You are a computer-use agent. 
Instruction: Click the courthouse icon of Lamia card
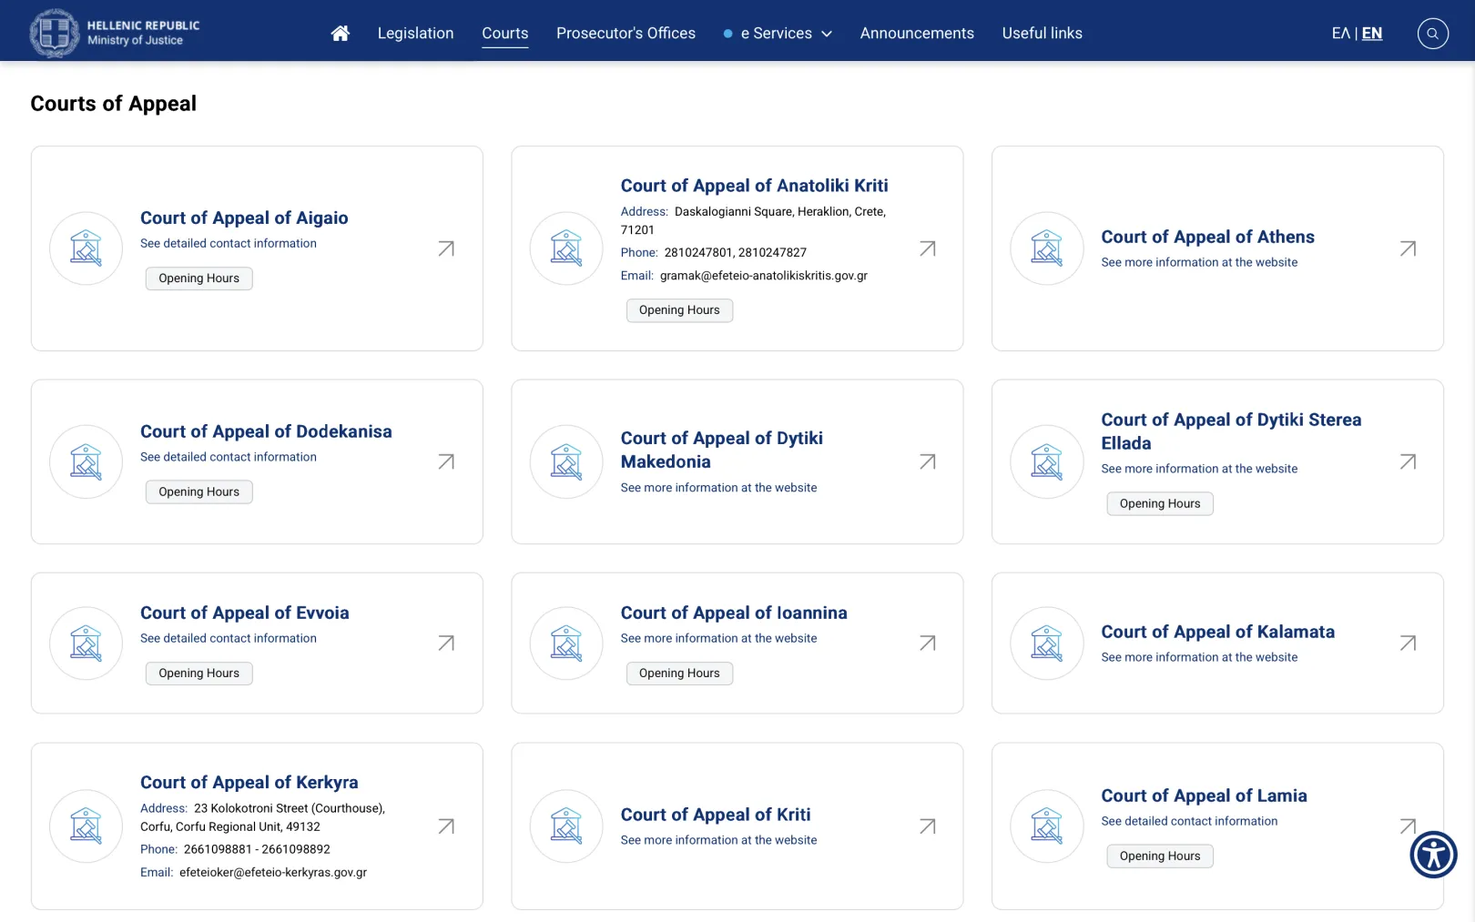tap(1047, 826)
